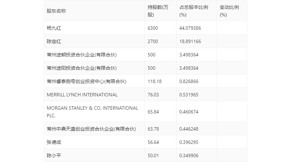Screen dimensions: 291x162
Task: Select the value 76.03
Action: click(x=153, y=95)
